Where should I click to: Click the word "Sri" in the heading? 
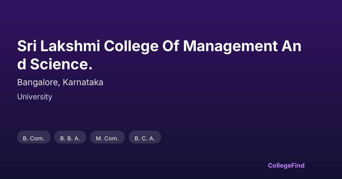(x=27, y=46)
